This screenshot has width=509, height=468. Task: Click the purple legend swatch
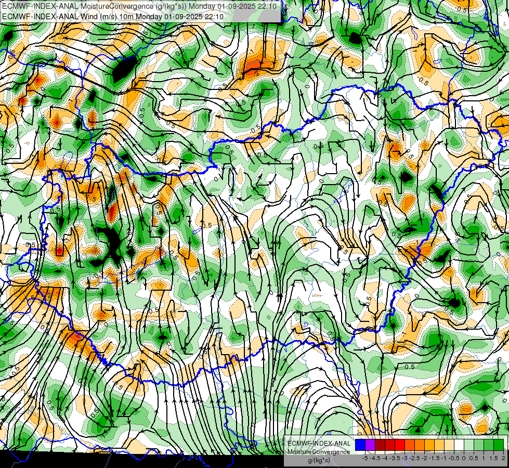pos(370,445)
